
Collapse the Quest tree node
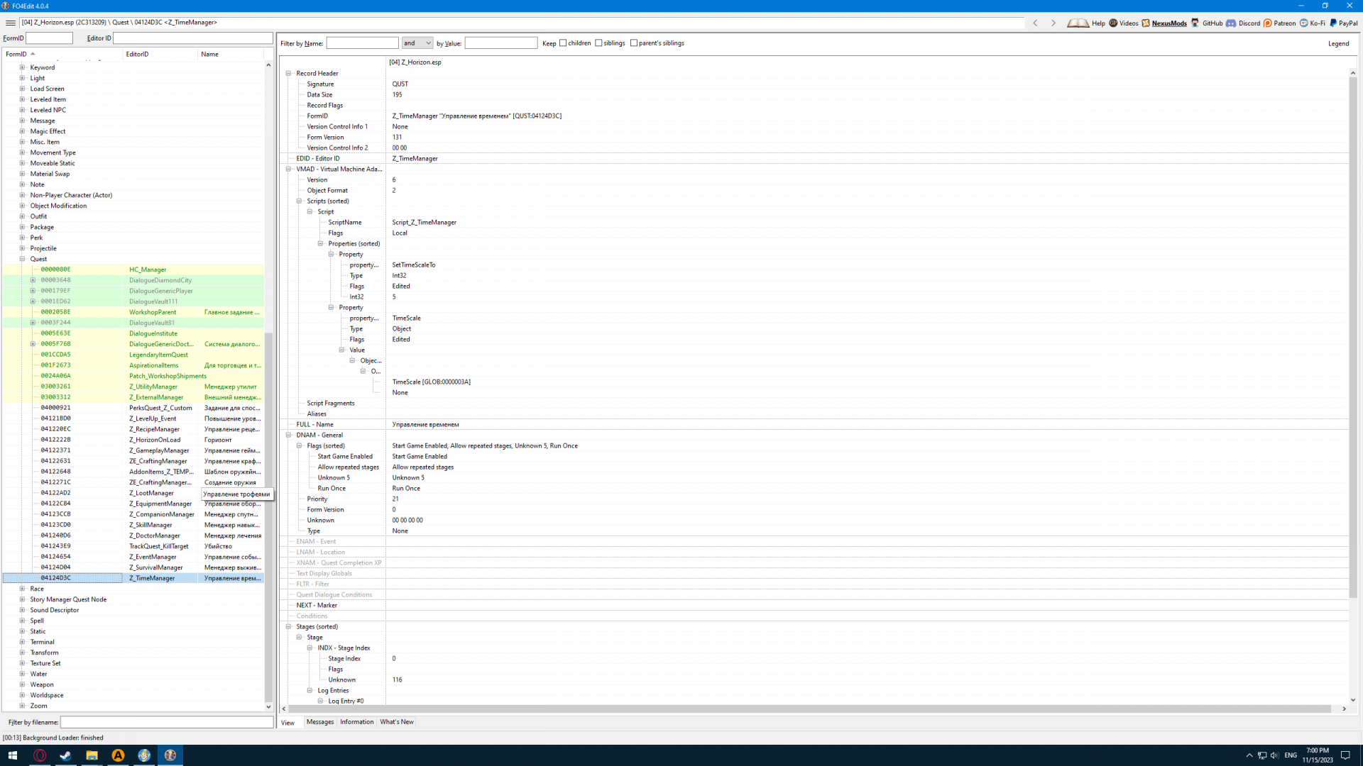pyautogui.click(x=22, y=259)
